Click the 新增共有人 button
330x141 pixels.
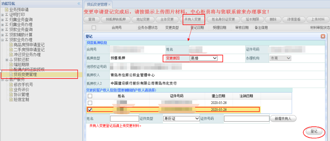283,119
